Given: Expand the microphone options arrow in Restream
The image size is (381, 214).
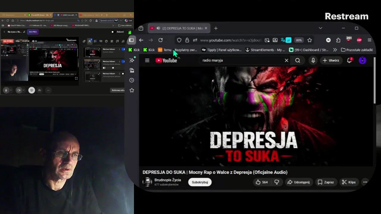Looking at the screenshot, I should click(x=11, y=90).
